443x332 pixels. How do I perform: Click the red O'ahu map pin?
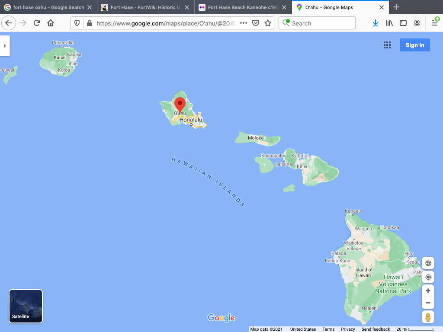pyautogui.click(x=180, y=105)
